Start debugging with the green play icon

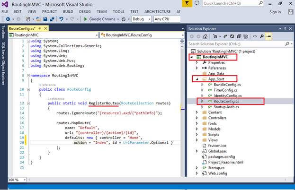coord(85,19)
